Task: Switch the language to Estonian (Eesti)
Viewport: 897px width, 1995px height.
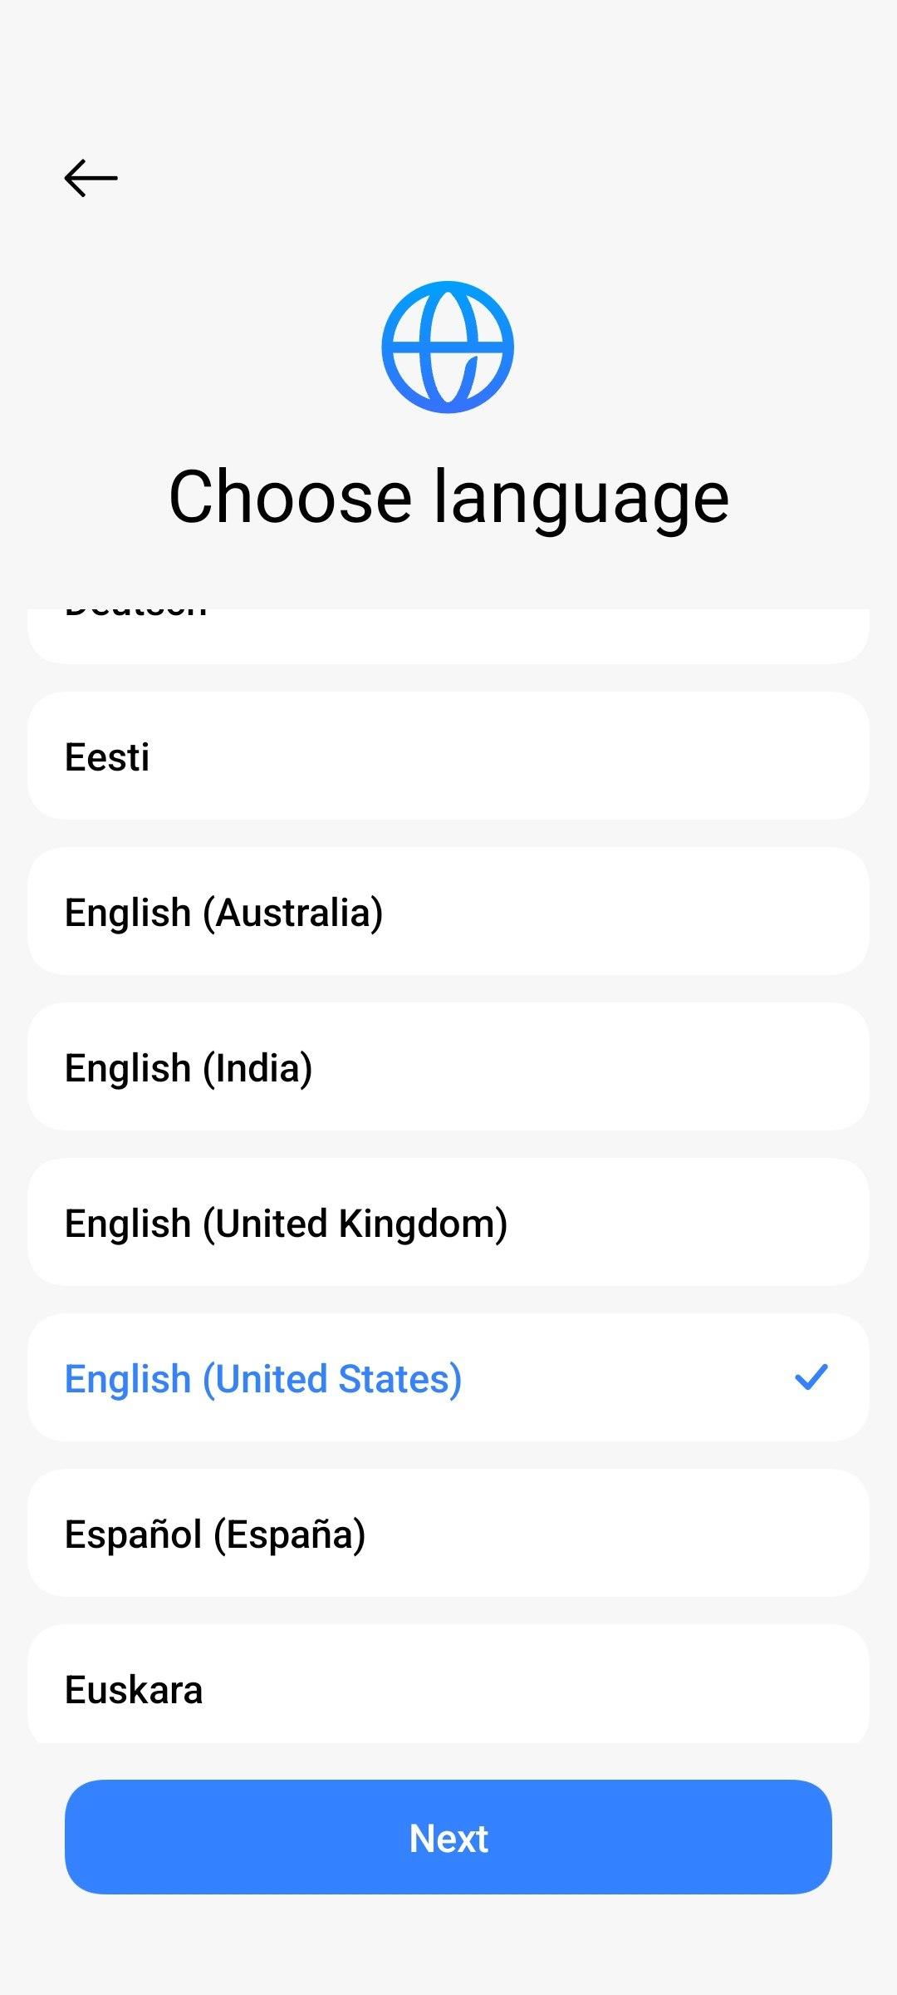Action: point(448,756)
